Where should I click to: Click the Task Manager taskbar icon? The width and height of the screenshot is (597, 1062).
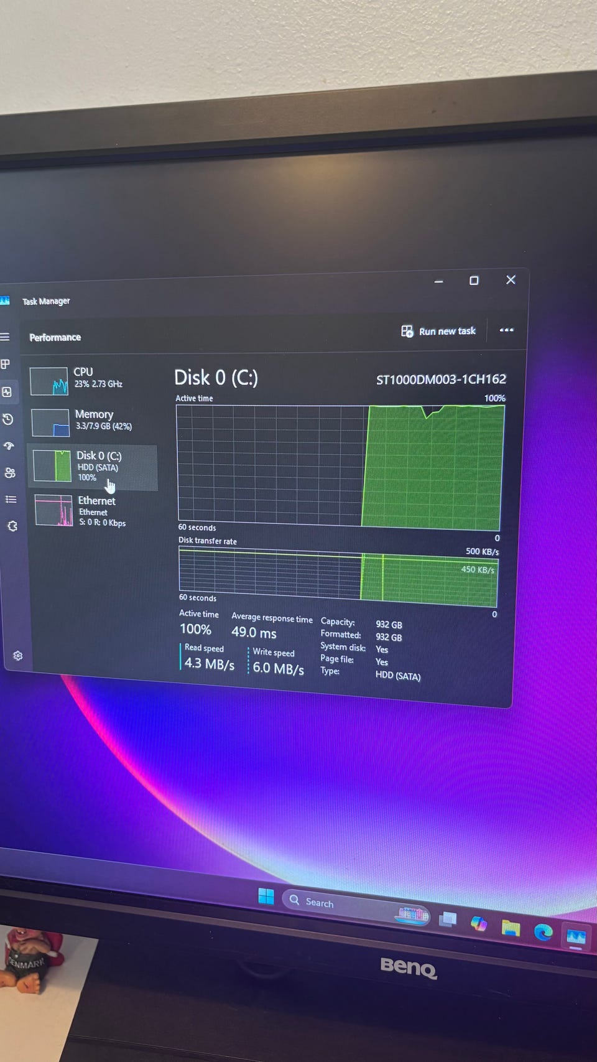coord(576,937)
